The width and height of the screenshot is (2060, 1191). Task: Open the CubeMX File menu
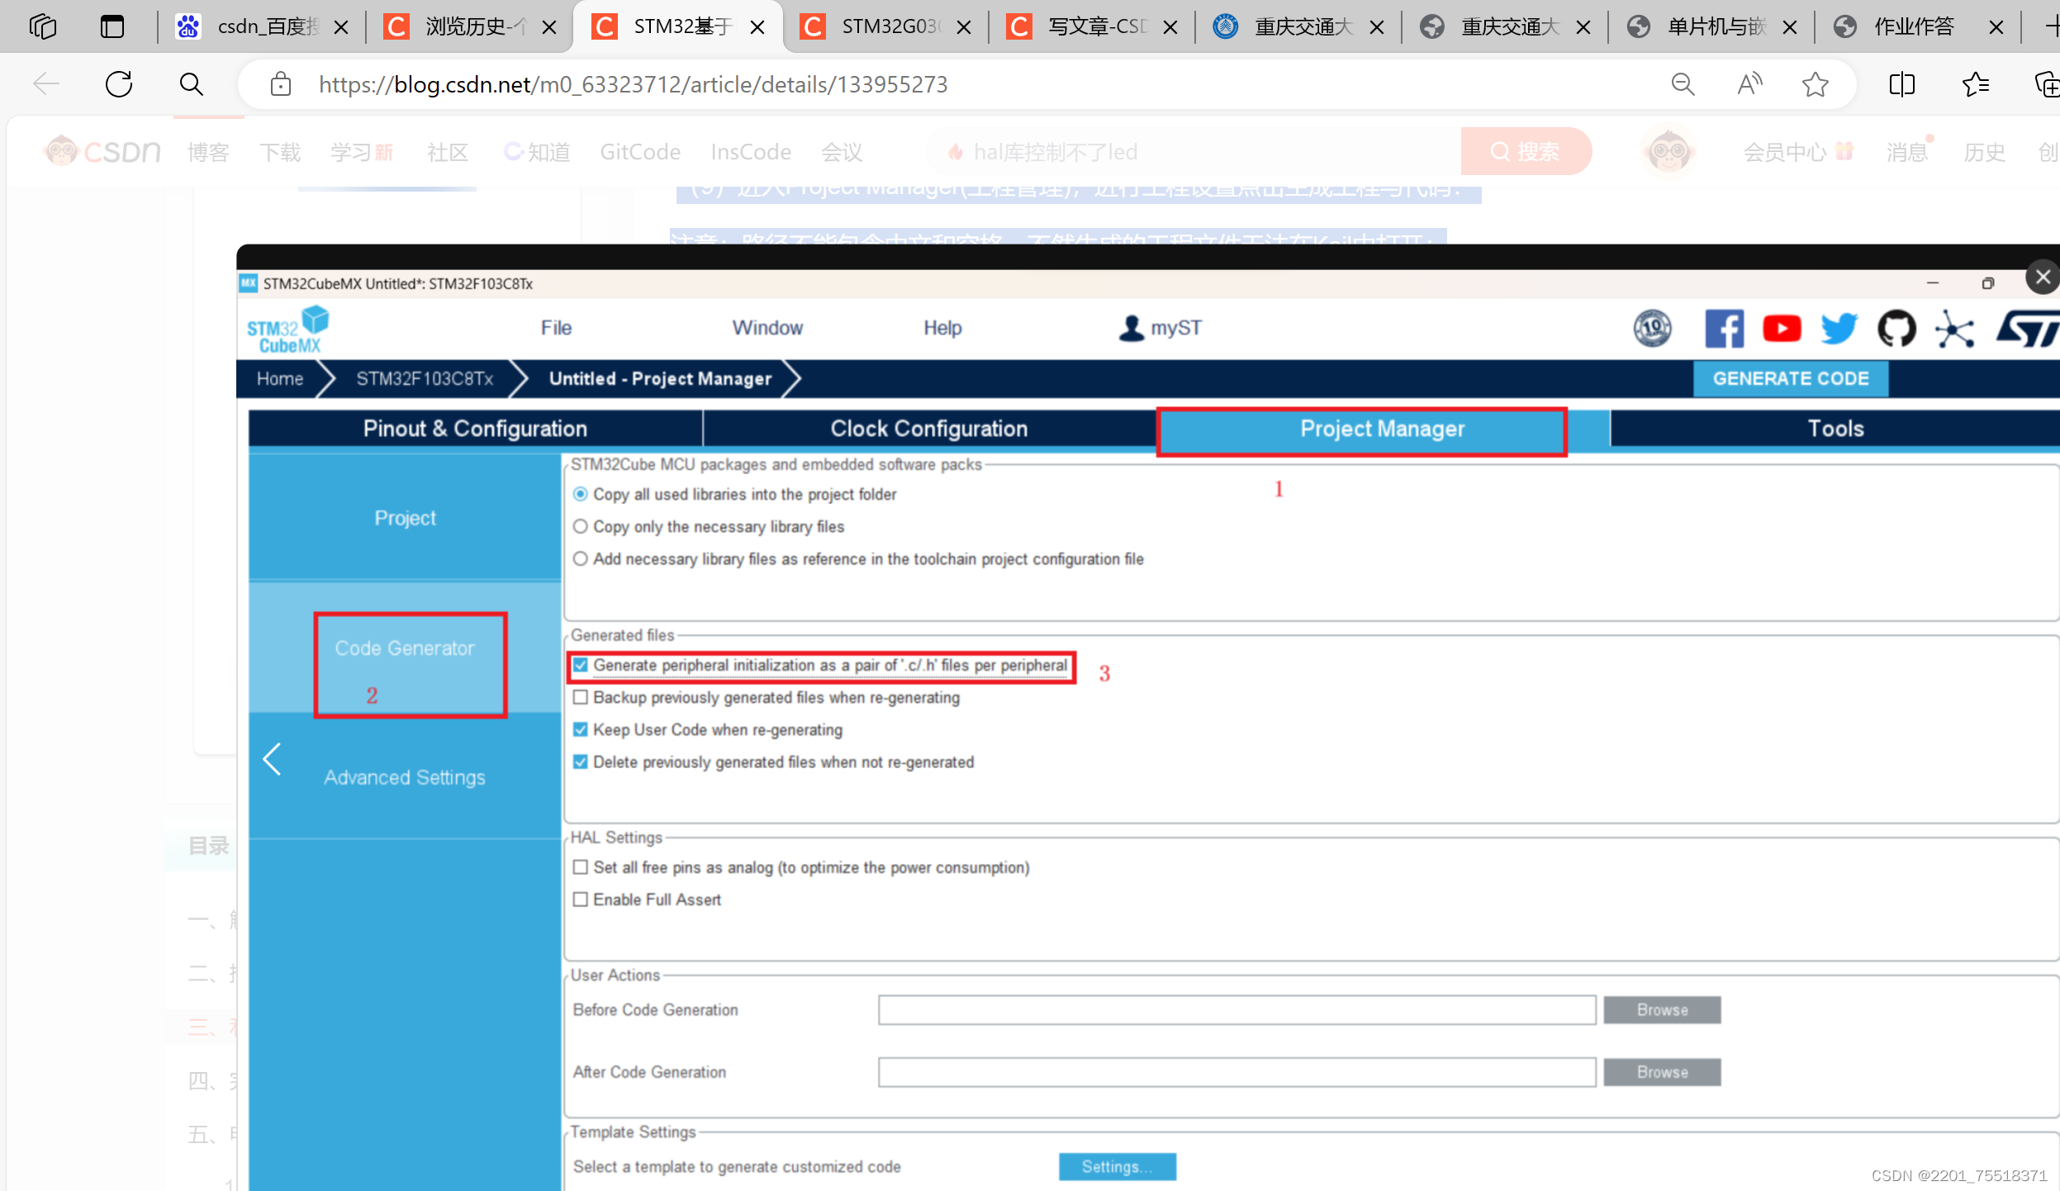click(556, 328)
